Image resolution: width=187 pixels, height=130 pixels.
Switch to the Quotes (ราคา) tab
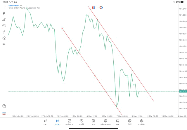click(x=45, y=122)
